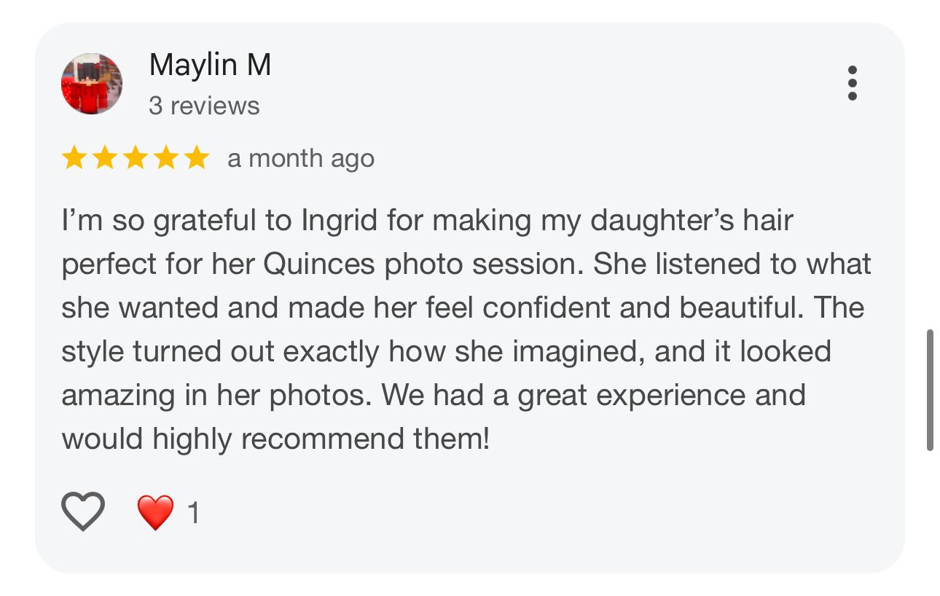Click the first rating star
Screen dimensions: 940x596
point(74,158)
